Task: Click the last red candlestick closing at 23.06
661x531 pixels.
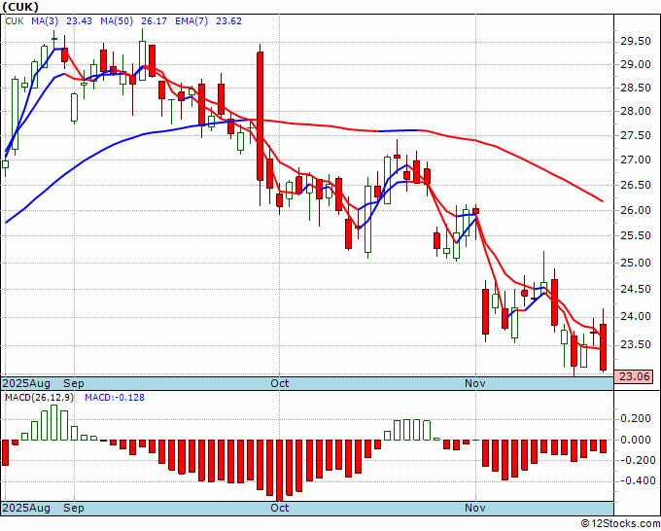Action: pos(604,347)
